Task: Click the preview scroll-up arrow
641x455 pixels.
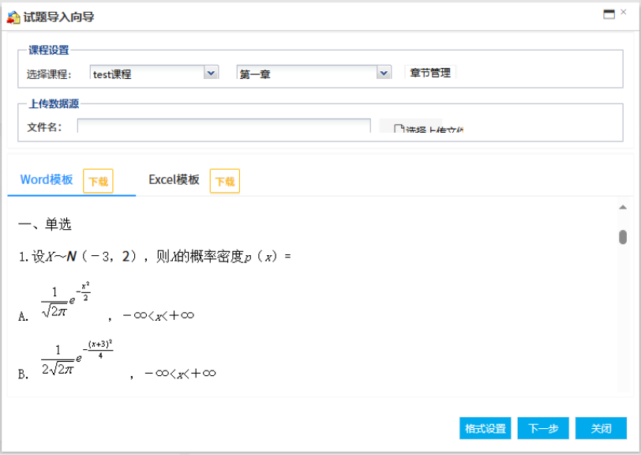Action: tap(623, 208)
